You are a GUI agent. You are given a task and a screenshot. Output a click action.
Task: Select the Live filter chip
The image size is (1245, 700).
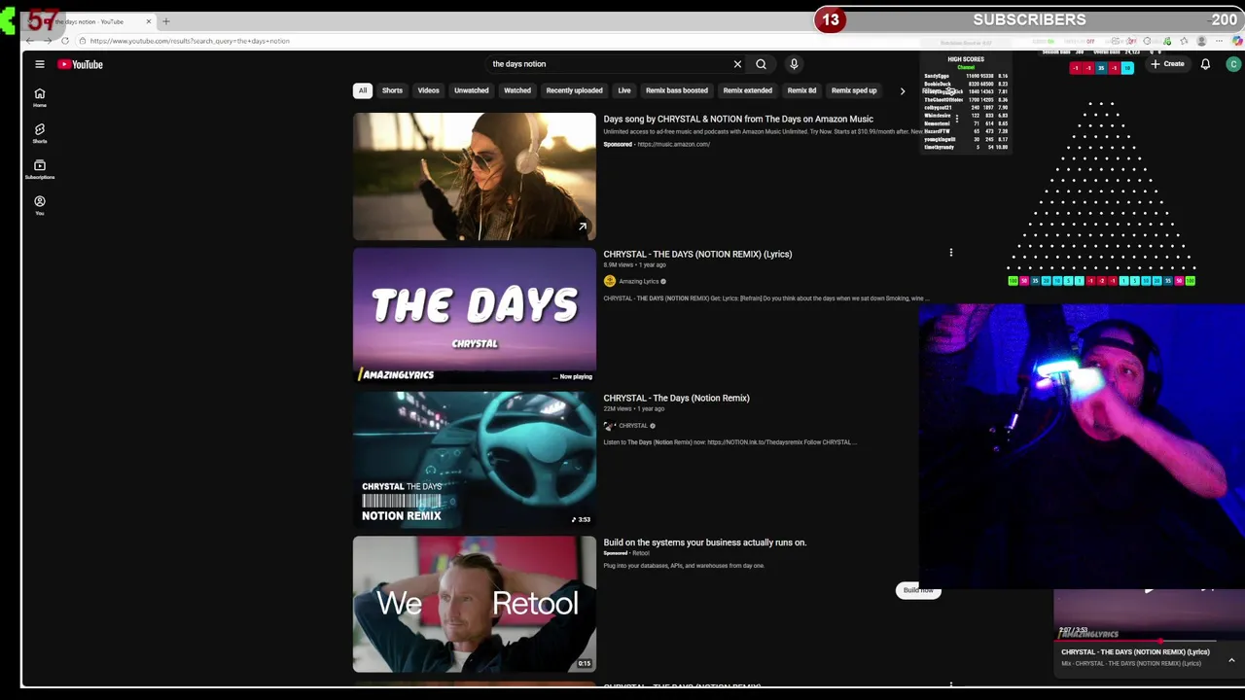(x=624, y=90)
